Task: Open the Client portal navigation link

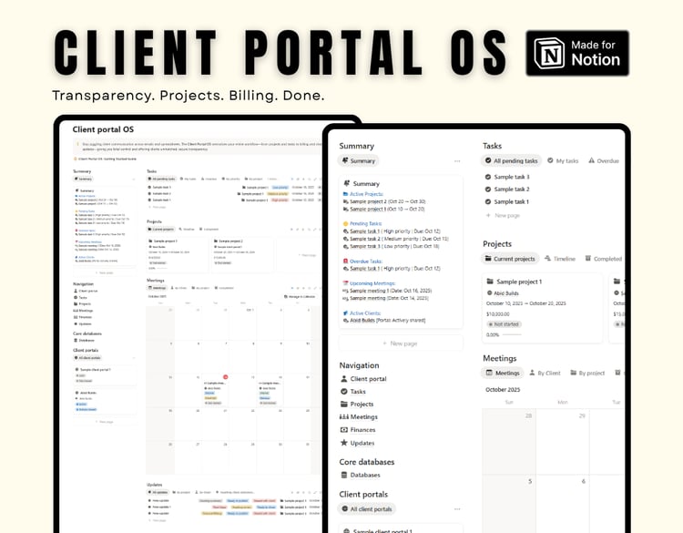Action: click(x=369, y=379)
